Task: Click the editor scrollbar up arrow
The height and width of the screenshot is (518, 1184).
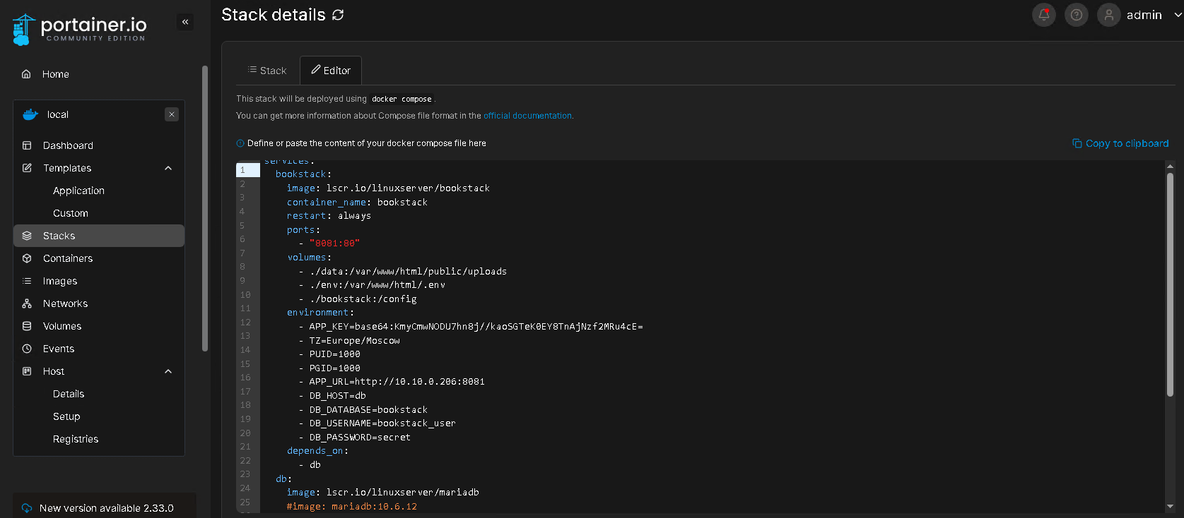Action: (1170, 167)
